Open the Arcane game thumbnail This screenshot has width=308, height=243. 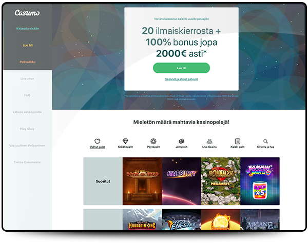point(260,219)
